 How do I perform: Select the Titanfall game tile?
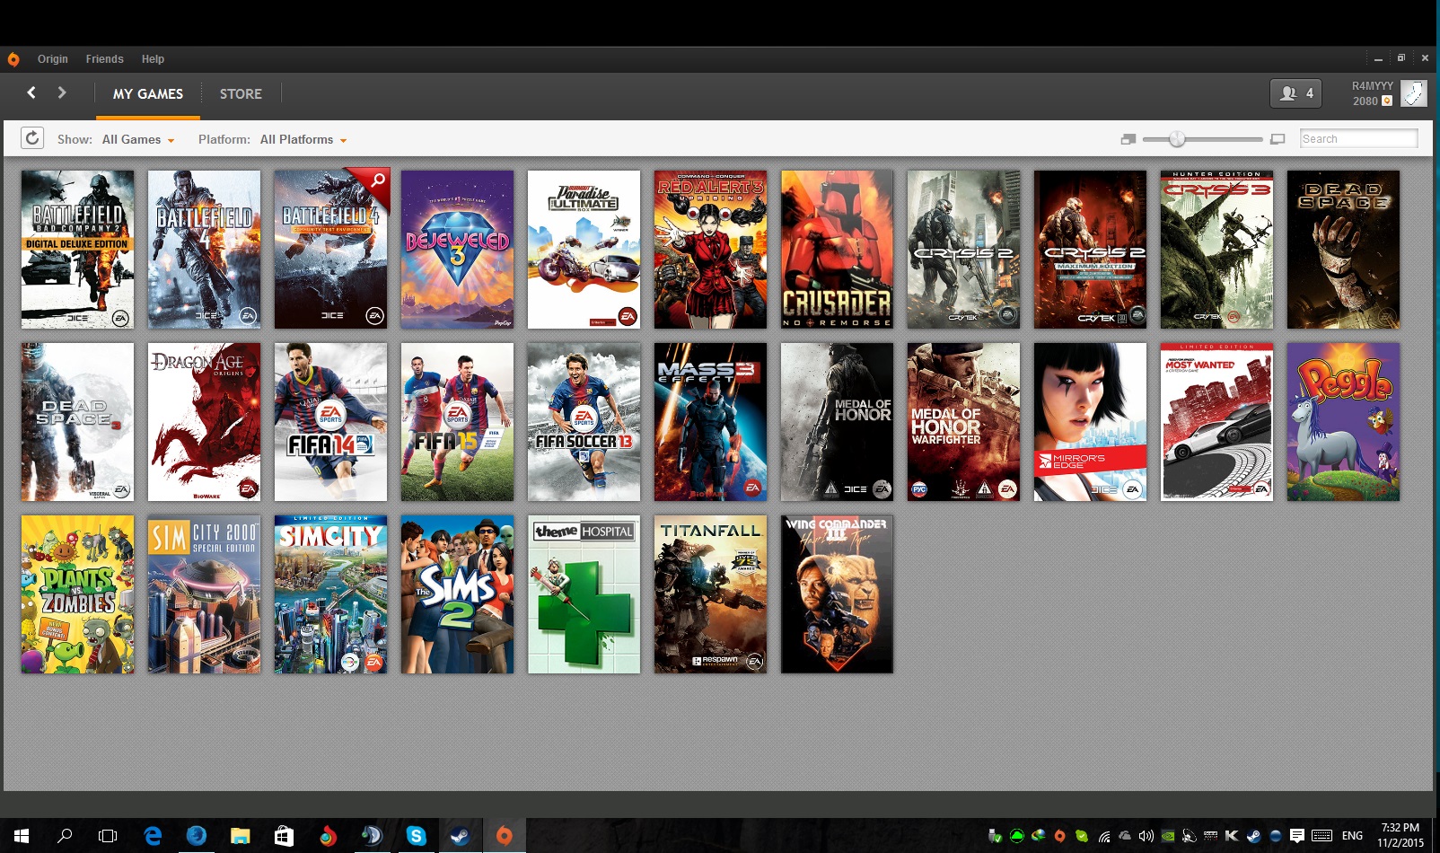point(711,594)
